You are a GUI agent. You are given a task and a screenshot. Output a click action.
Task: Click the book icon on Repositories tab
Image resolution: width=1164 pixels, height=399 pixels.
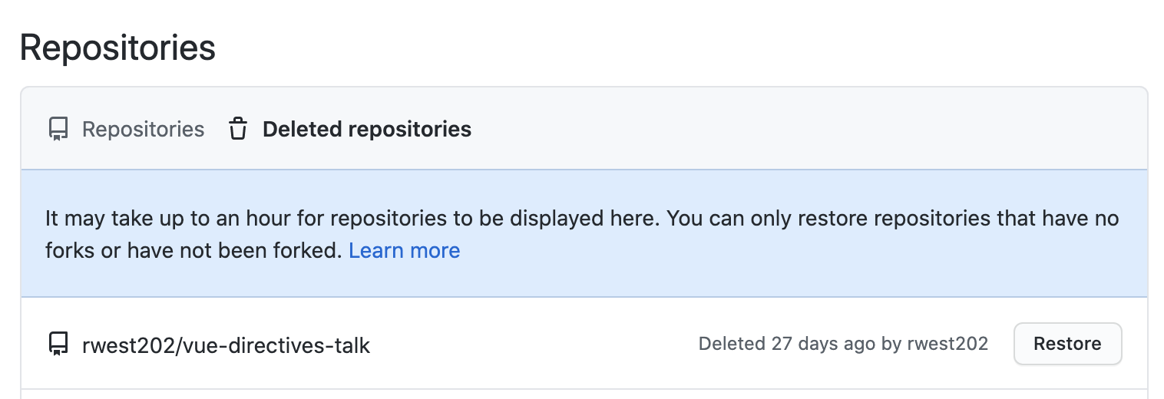58,129
